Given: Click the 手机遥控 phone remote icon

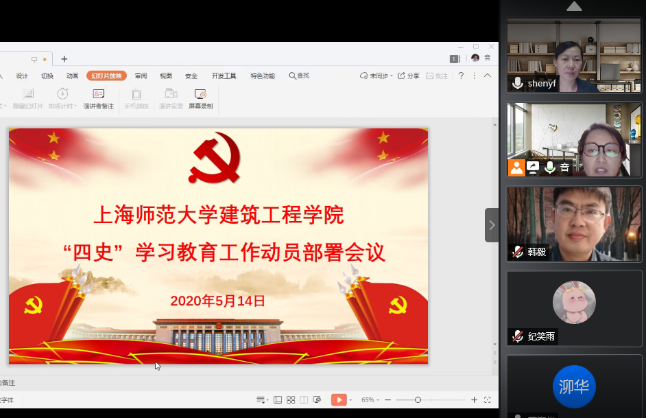Looking at the screenshot, I should [136, 95].
